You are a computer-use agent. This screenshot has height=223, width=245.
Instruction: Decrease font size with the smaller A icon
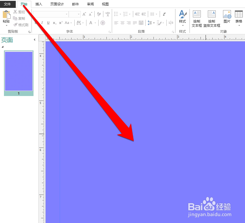90,14
